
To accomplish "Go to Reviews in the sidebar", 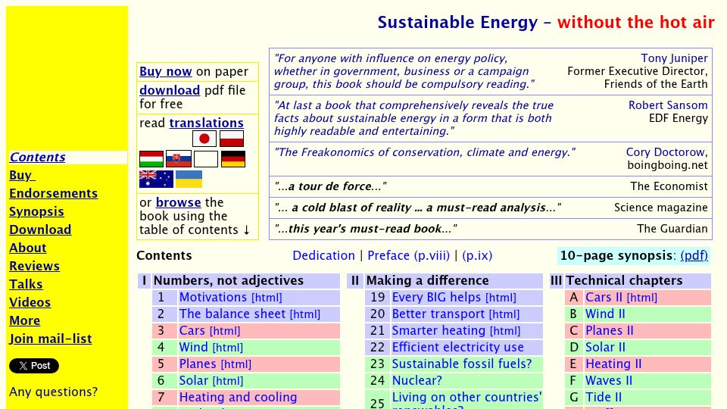I will tap(34, 266).
